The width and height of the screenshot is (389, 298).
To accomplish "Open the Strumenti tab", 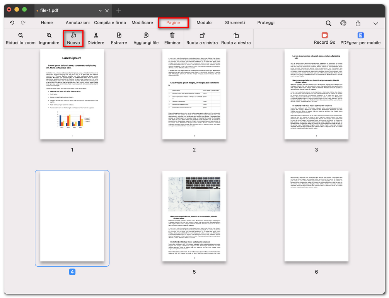I will click(235, 22).
